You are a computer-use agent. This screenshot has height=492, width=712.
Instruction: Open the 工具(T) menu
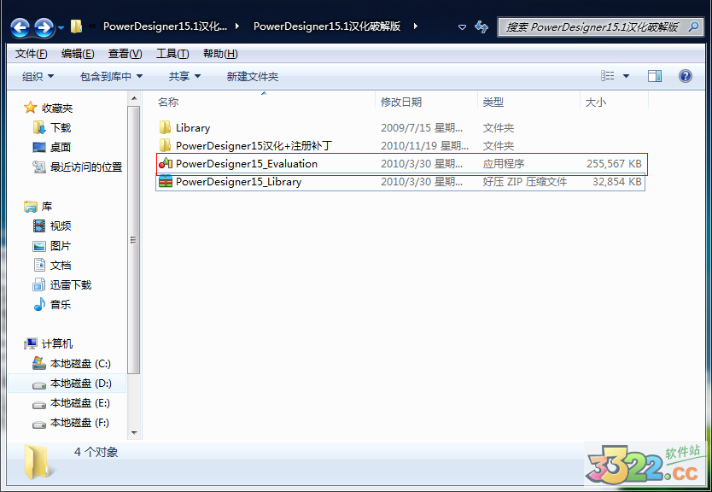coord(172,54)
